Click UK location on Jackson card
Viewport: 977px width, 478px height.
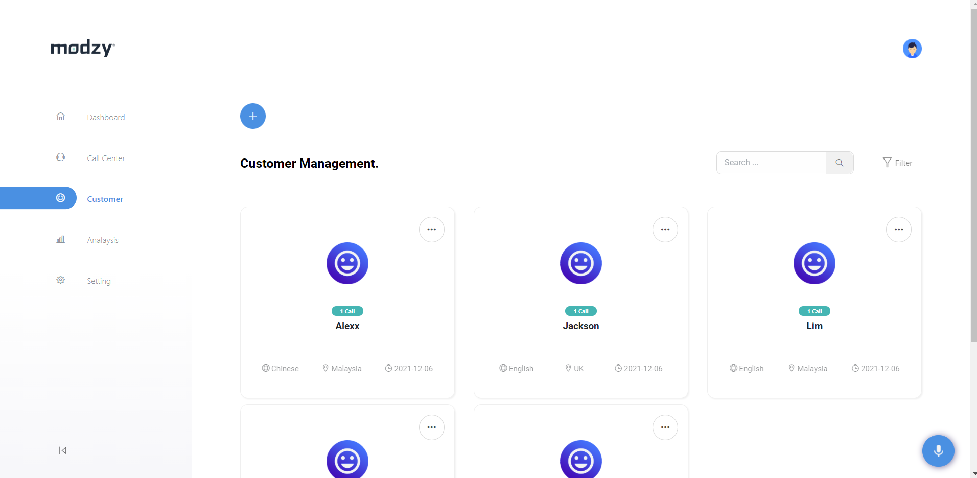[x=574, y=368]
